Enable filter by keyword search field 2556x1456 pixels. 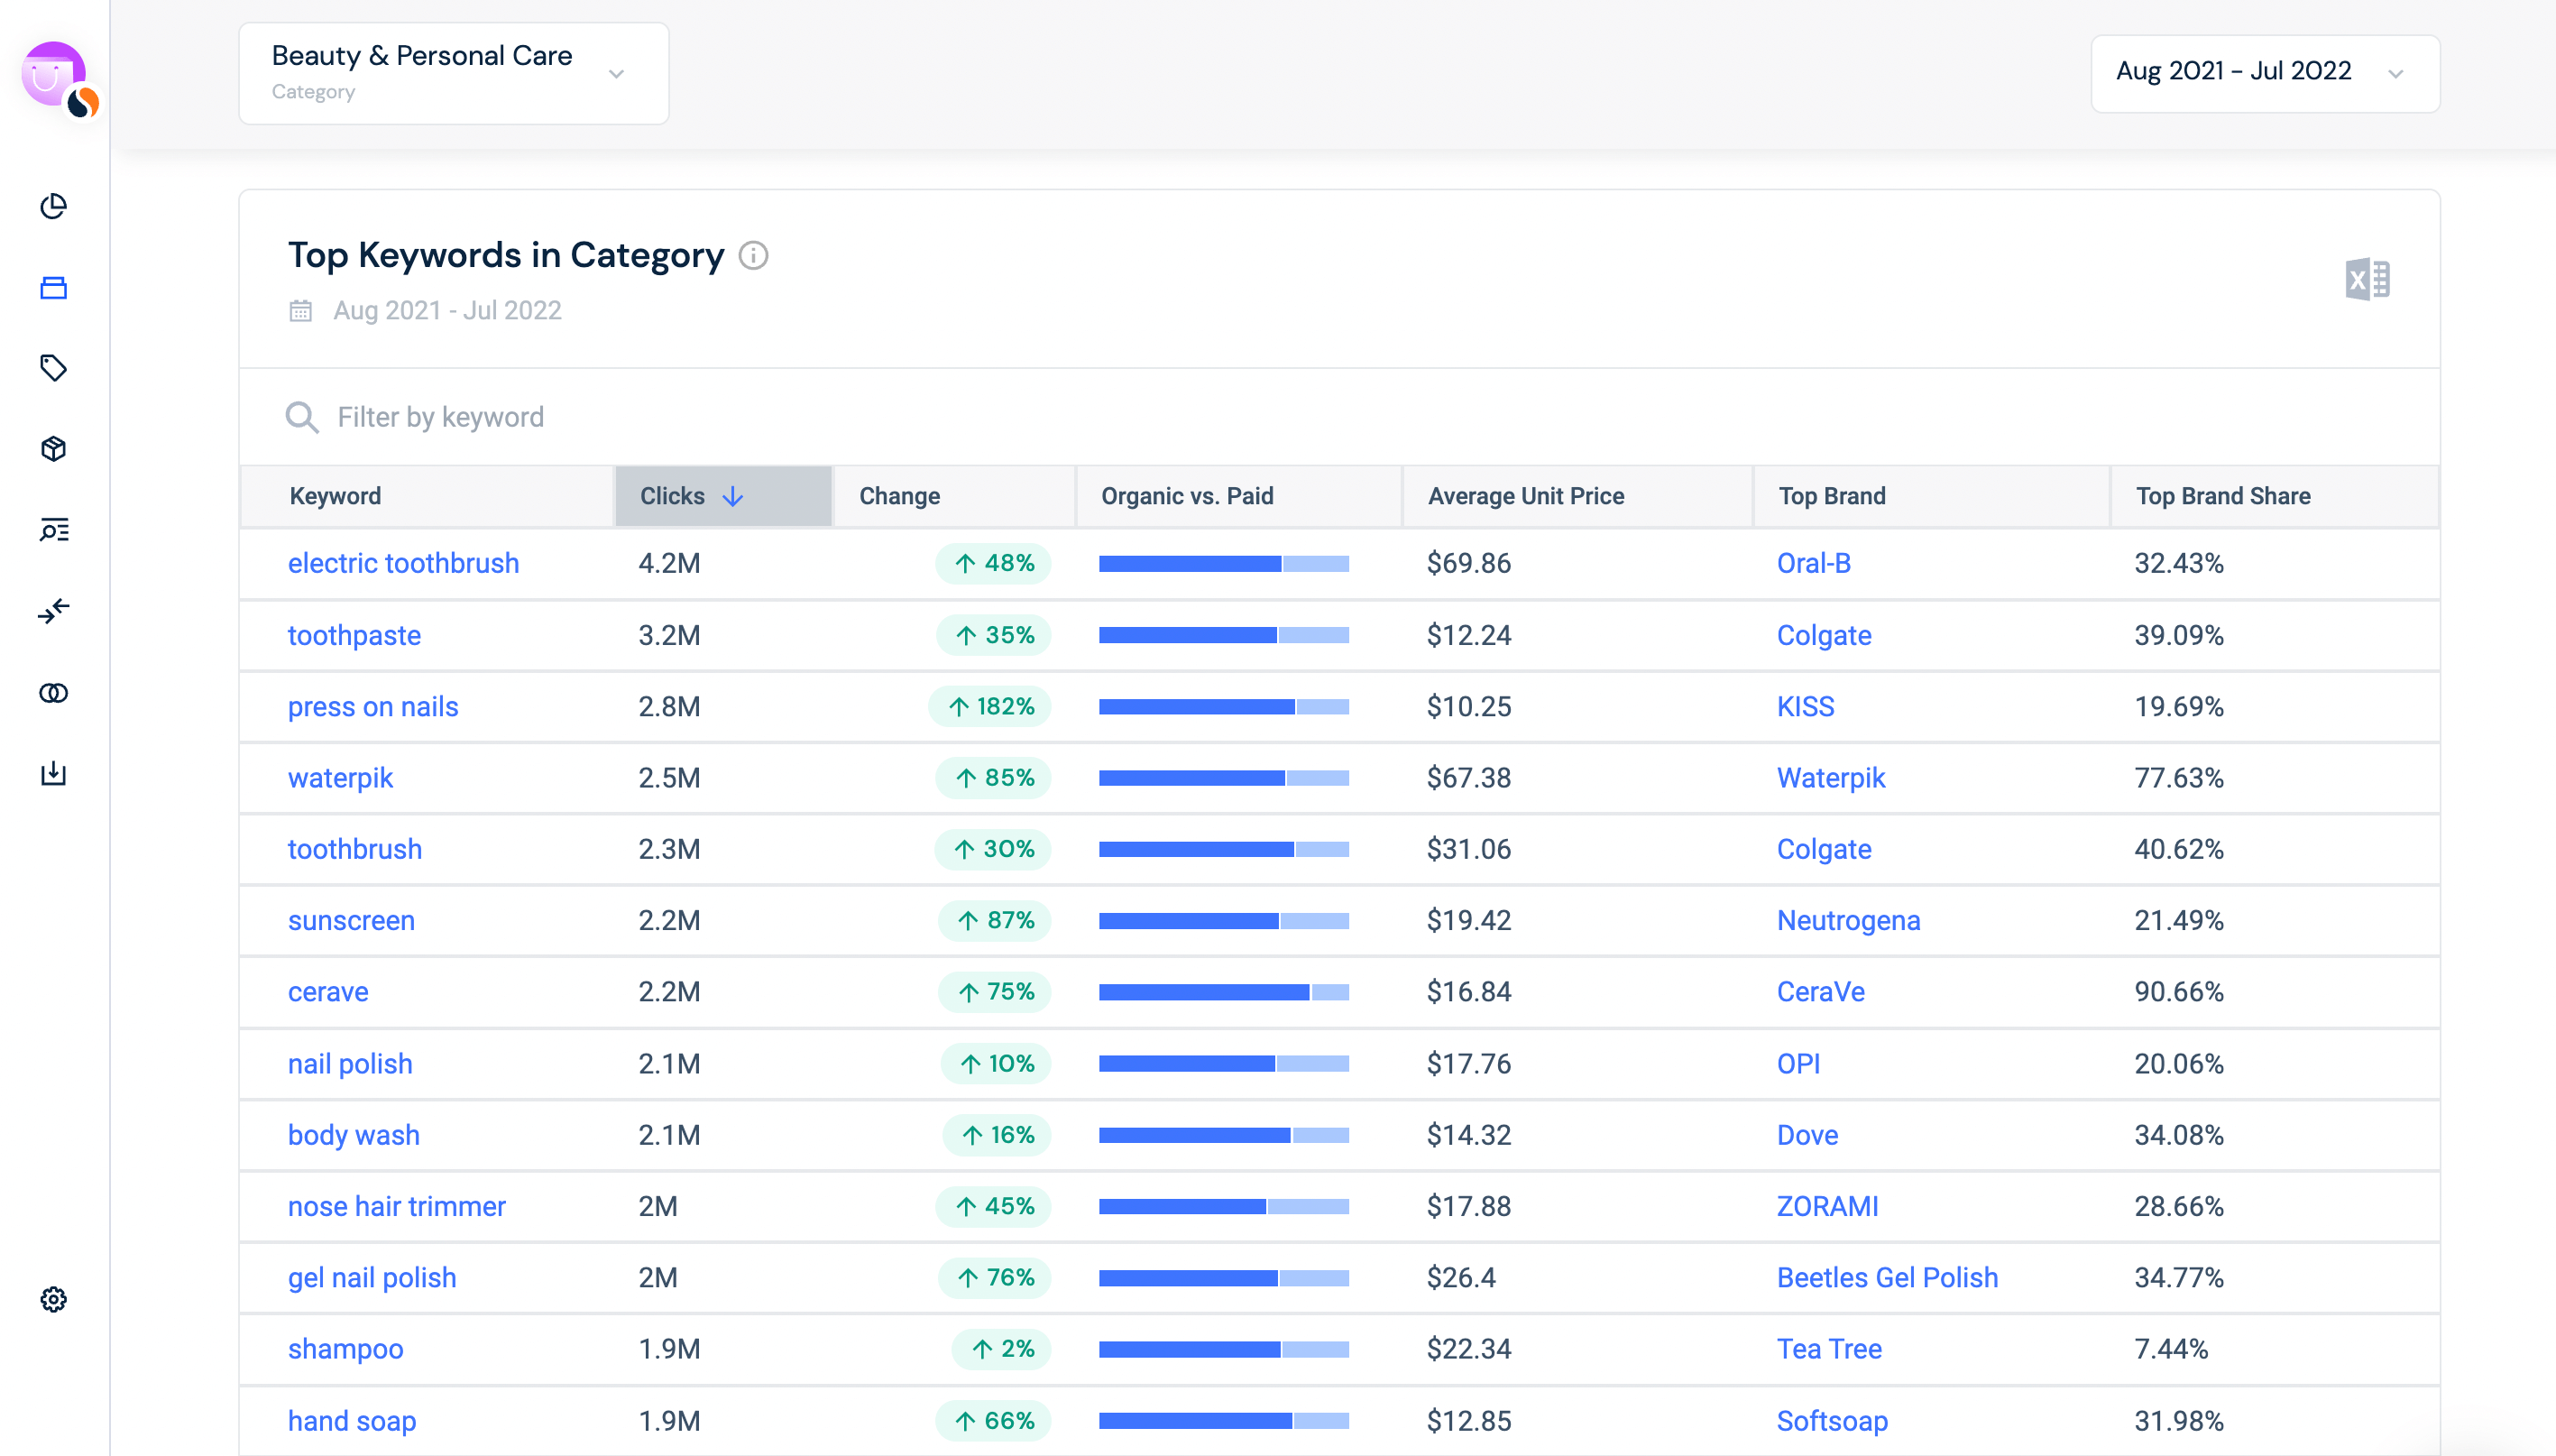[439, 416]
